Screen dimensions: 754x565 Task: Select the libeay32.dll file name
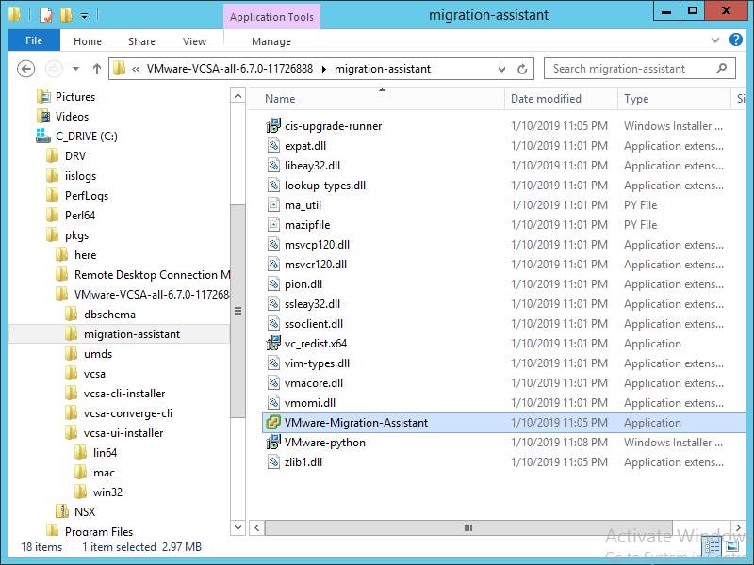click(313, 166)
